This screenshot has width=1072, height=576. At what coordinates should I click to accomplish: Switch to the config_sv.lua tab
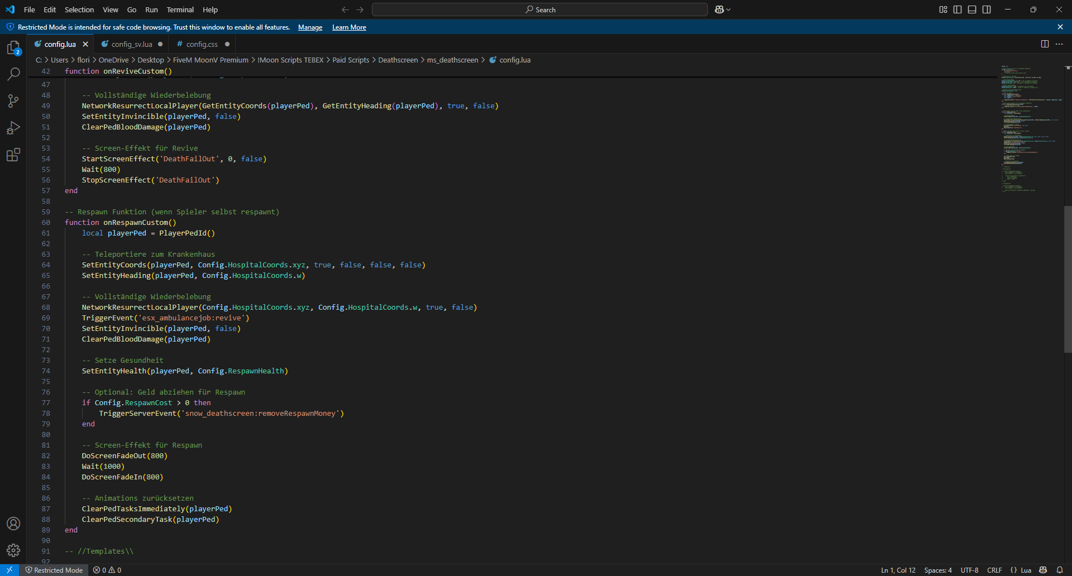pyautogui.click(x=132, y=44)
